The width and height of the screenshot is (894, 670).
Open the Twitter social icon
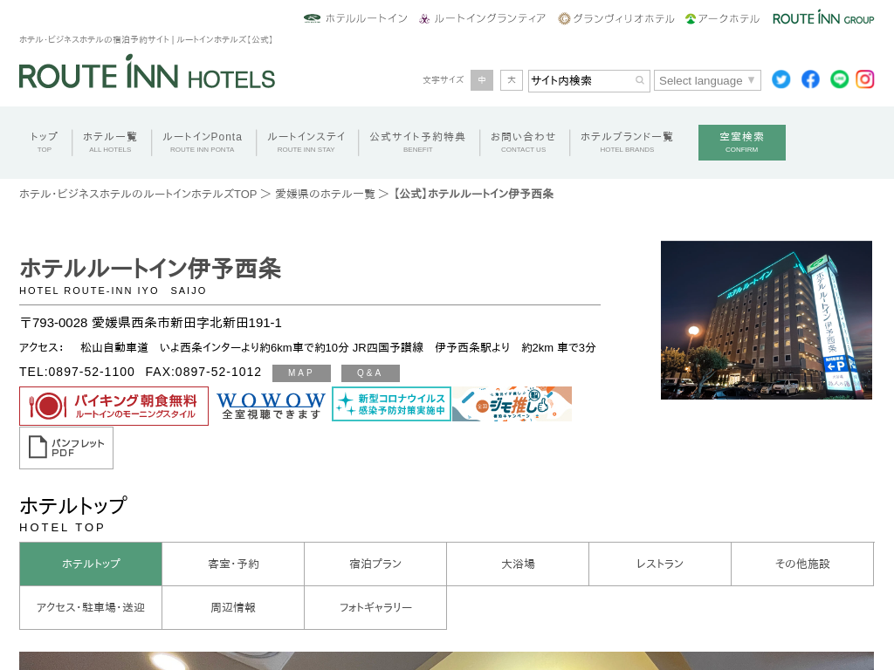click(x=781, y=79)
